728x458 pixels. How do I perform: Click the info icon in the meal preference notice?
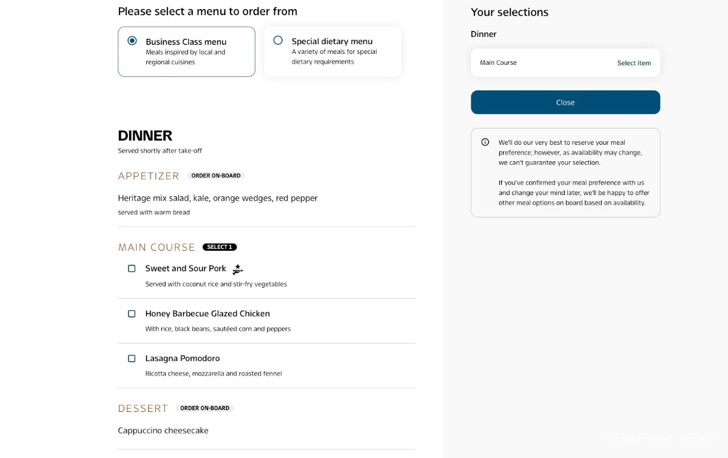click(x=485, y=142)
